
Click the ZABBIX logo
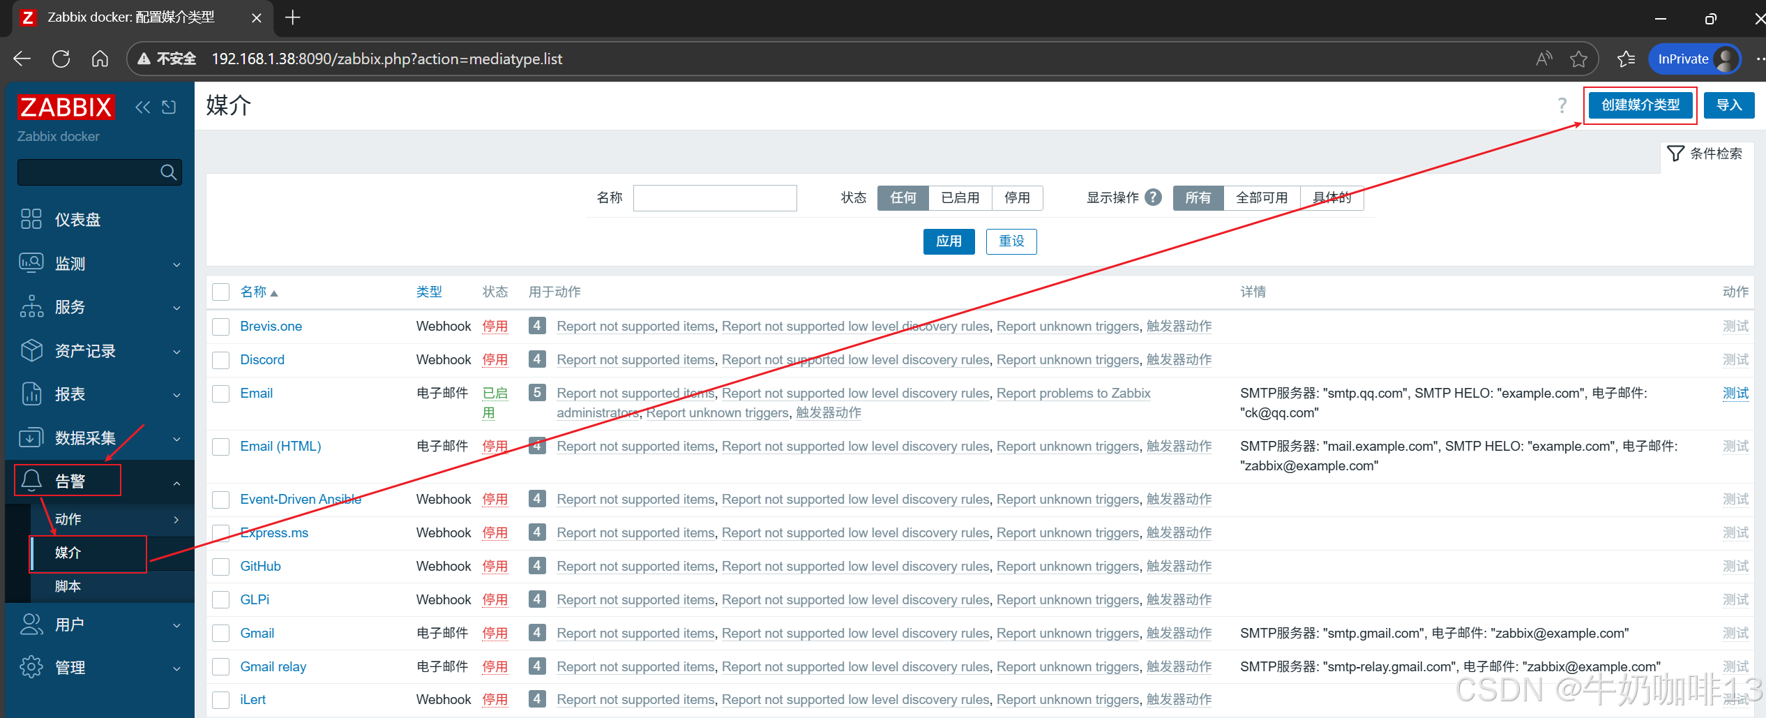[66, 107]
